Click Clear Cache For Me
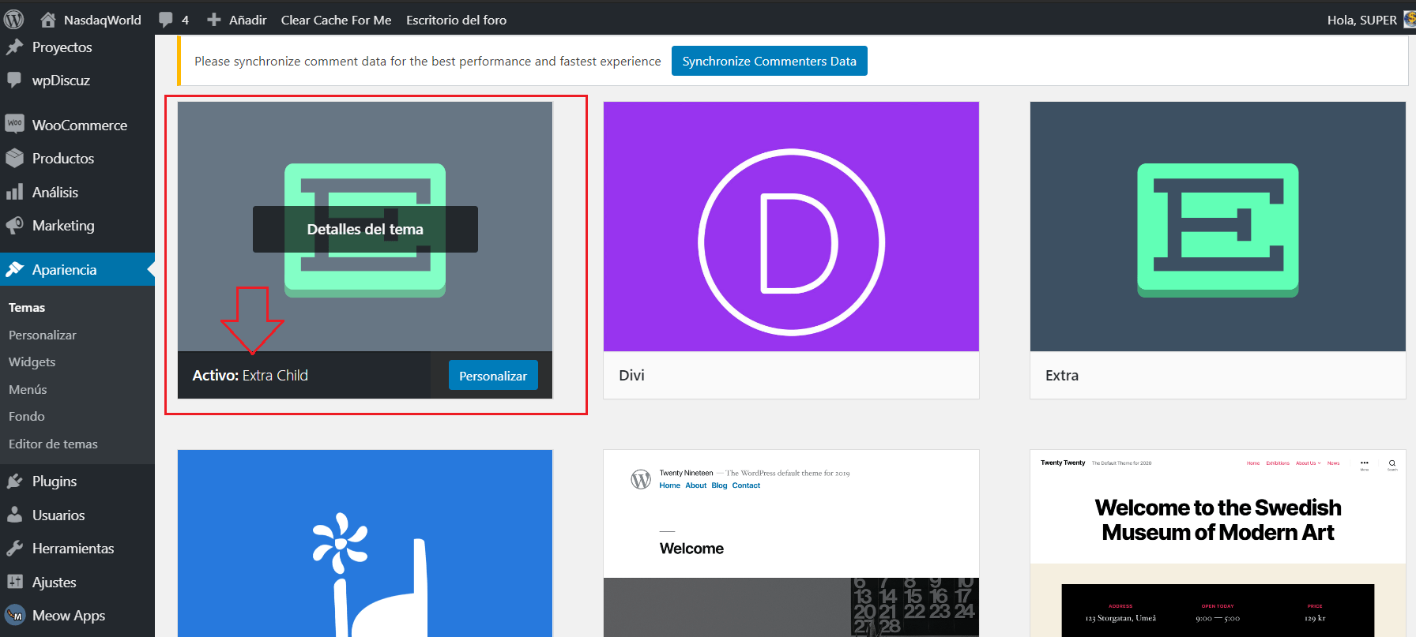This screenshot has width=1416, height=637. 337,20
